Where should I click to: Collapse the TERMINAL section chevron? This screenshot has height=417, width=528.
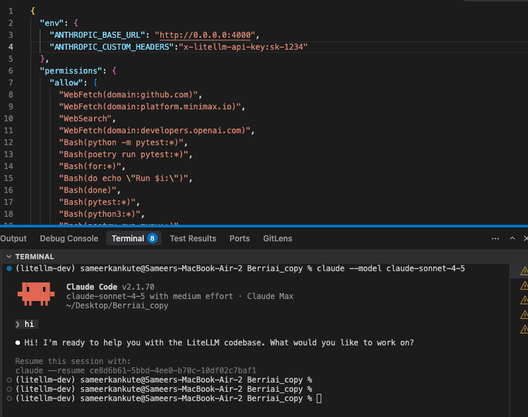pos(9,257)
